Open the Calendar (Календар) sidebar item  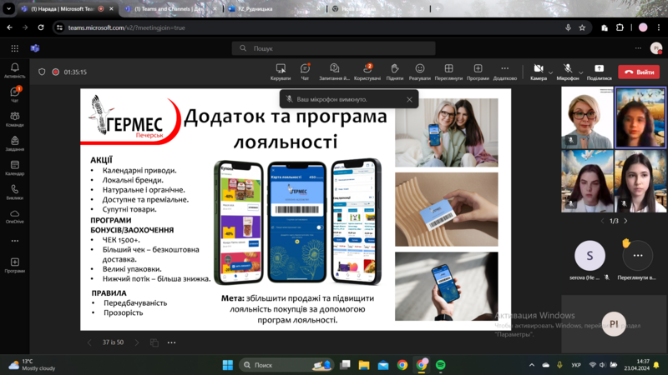14,167
